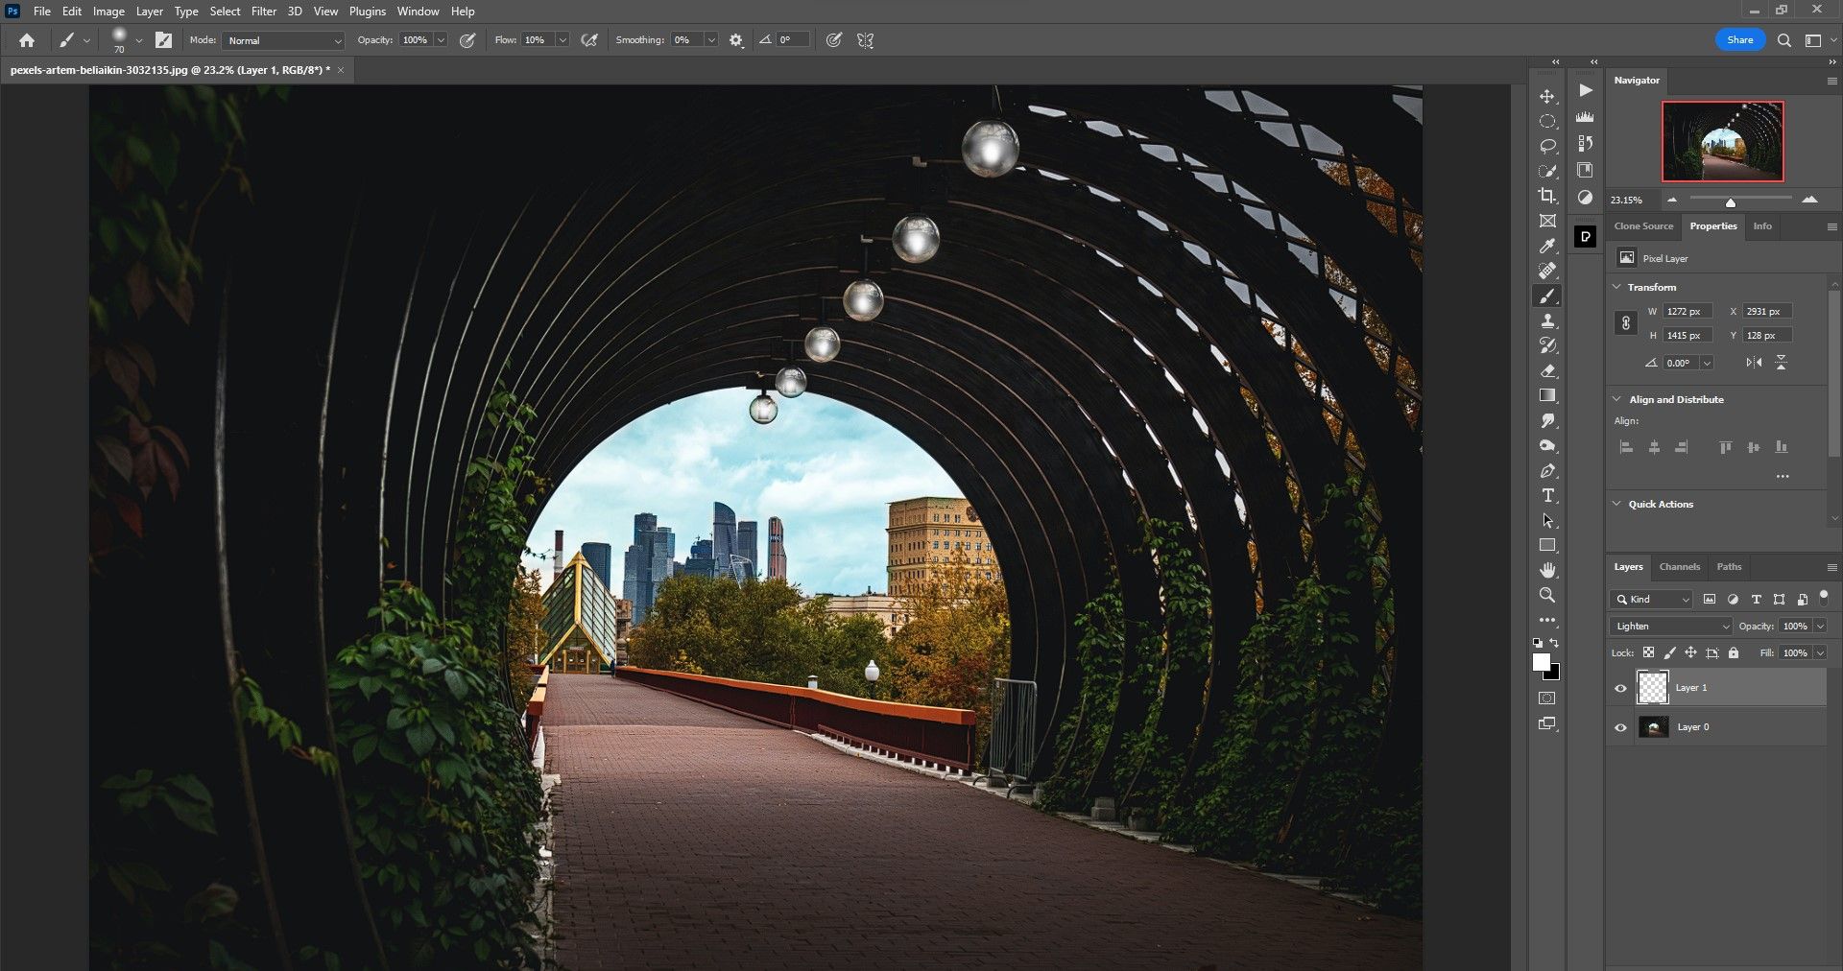Hide Layer 1 with eye icon
Image resolution: width=1843 pixels, height=971 pixels.
coord(1620,688)
